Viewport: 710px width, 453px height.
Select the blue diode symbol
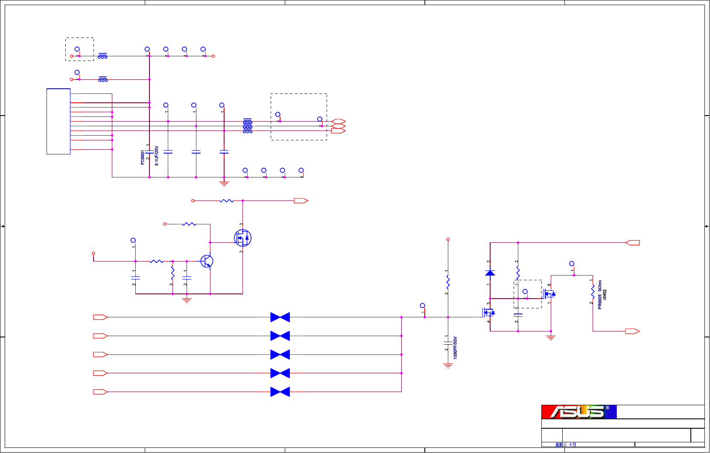tap(490, 273)
